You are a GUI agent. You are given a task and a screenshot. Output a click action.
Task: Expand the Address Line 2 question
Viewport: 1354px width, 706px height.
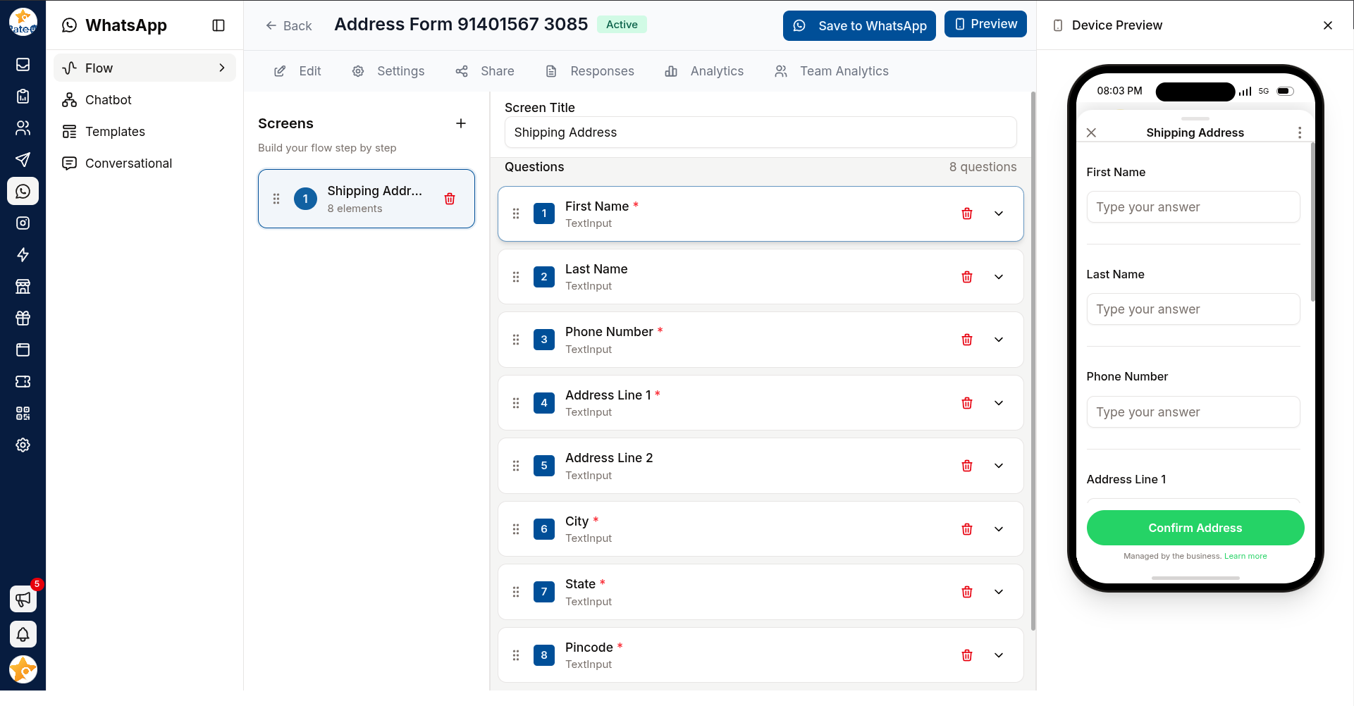tap(999, 466)
